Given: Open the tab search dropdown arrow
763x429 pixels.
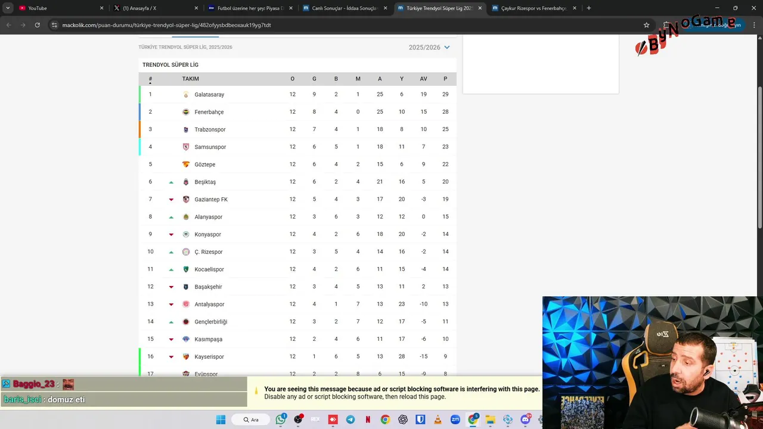Looking at the screenshot, I should [8, 8].
